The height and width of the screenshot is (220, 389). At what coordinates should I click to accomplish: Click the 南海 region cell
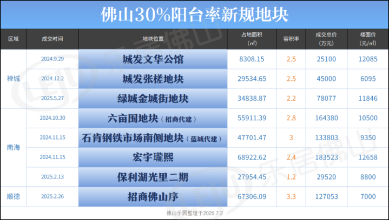14,147
